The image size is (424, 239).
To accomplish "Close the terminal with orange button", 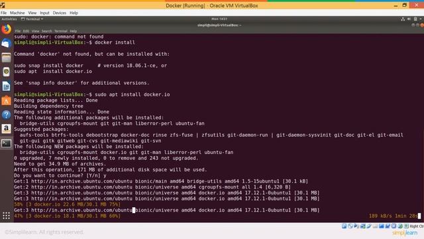I will tap(422, 25).
